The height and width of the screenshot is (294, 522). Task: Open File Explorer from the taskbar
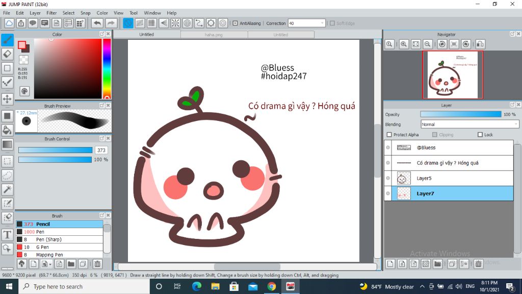[x=216, y=286]
